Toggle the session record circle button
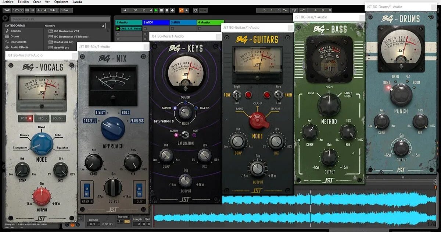This screenshot has width=441, height=232. [x=196, y=10]
